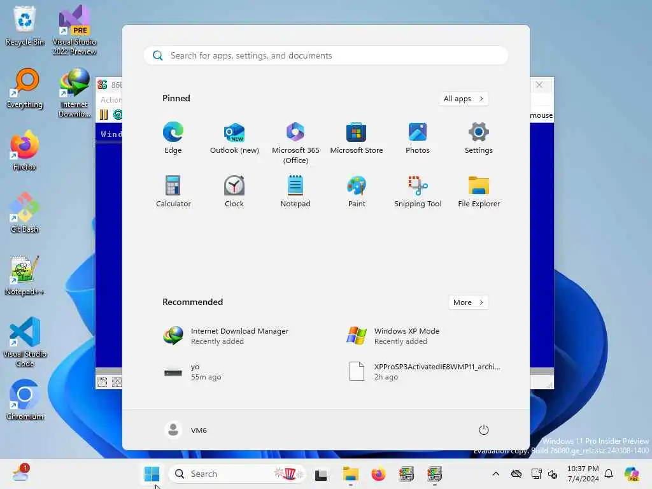
Task: Open Calculator app
Action: coord(173,191)
